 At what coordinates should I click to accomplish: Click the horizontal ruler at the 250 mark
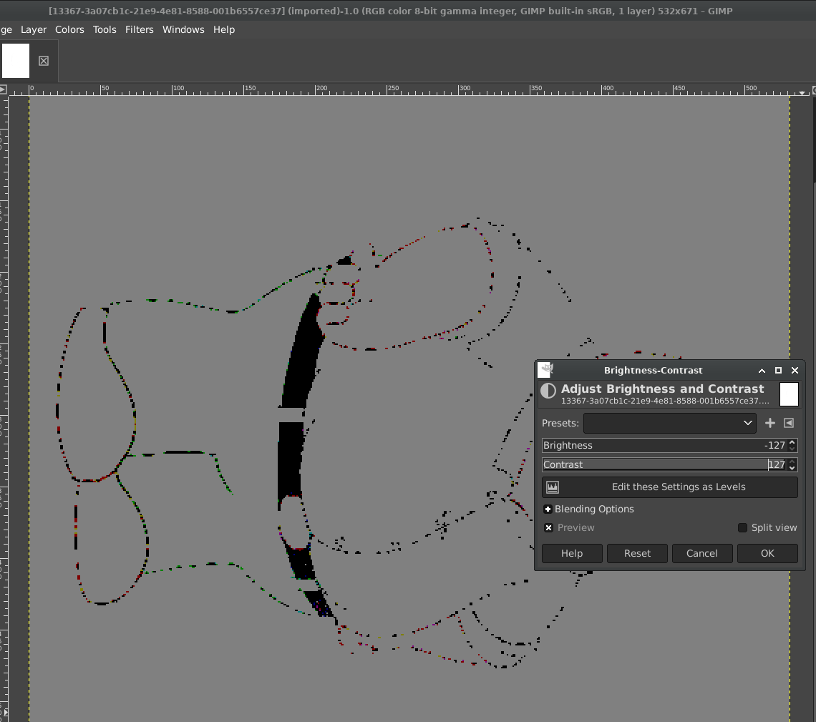(387, 89)
